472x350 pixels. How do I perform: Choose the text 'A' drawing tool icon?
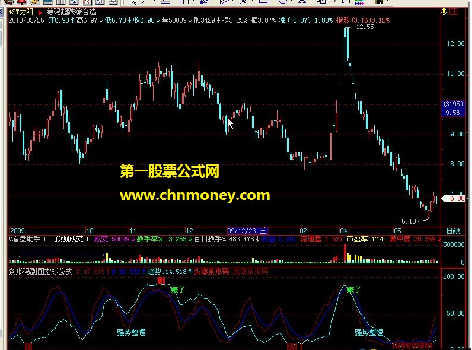(x=302, y=2)
